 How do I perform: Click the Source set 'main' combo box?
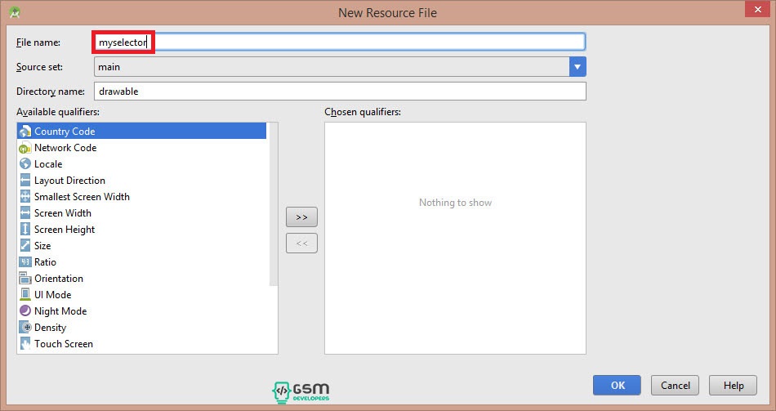(x=340, y=67)
